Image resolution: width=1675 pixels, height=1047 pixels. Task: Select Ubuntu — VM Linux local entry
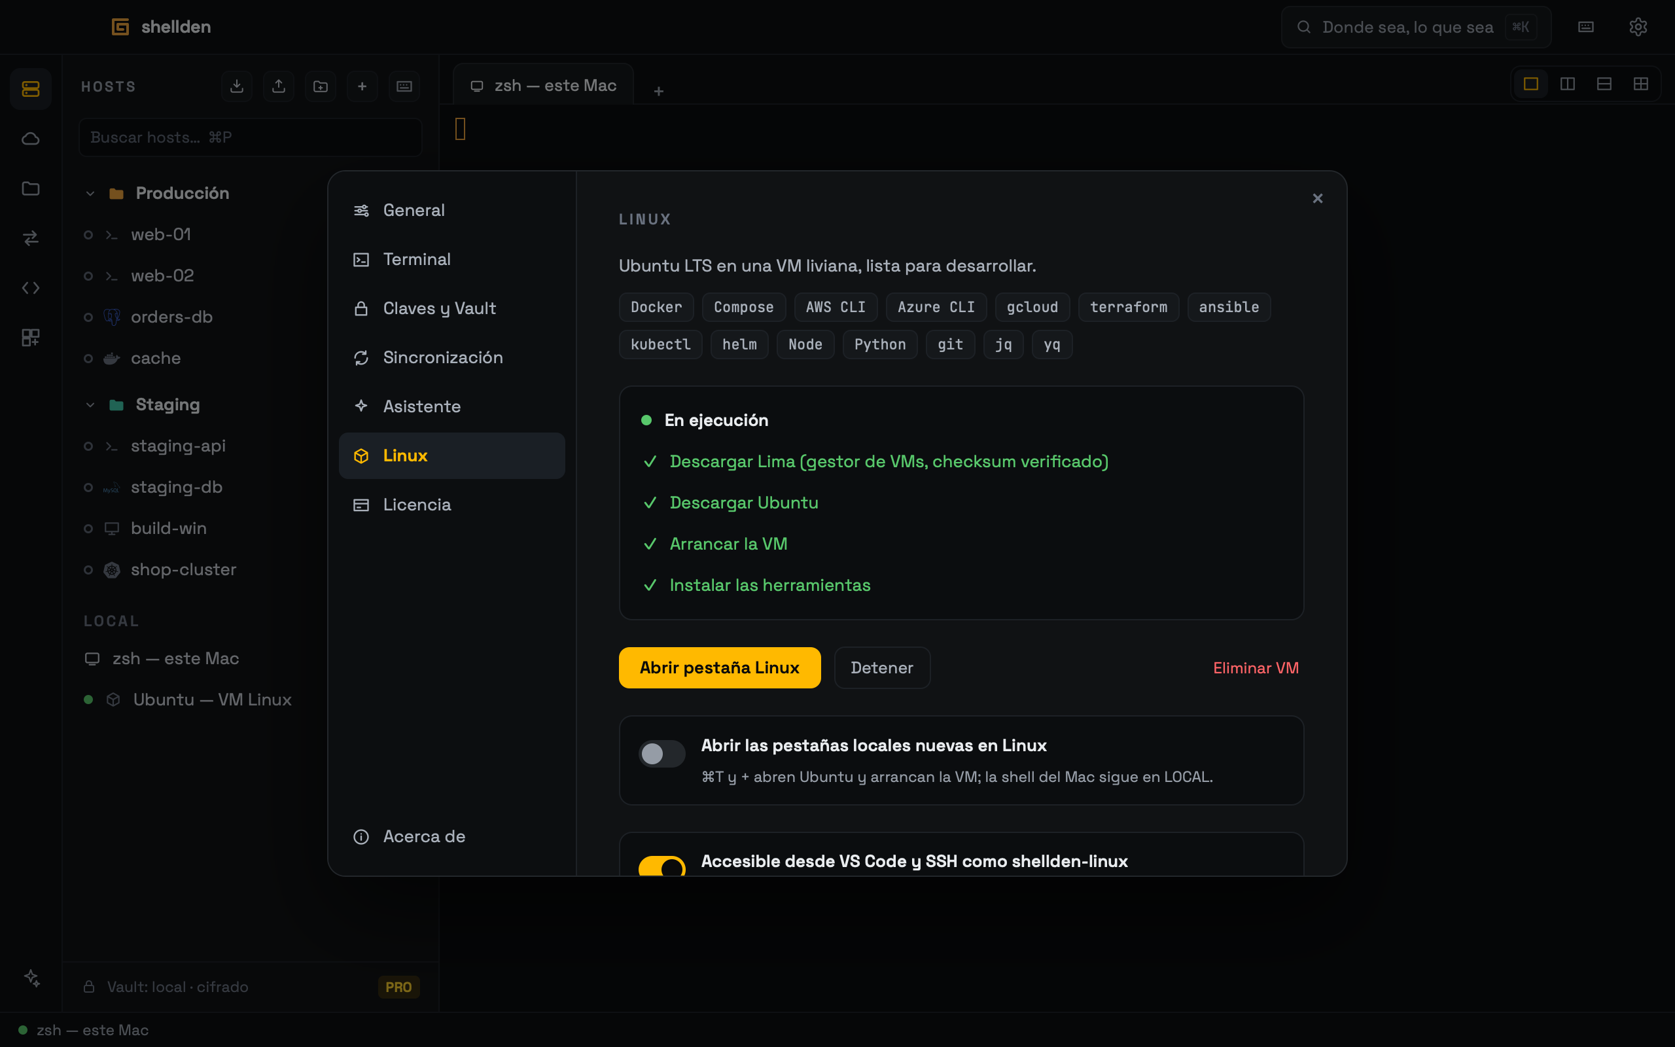(x=251, y=700)
